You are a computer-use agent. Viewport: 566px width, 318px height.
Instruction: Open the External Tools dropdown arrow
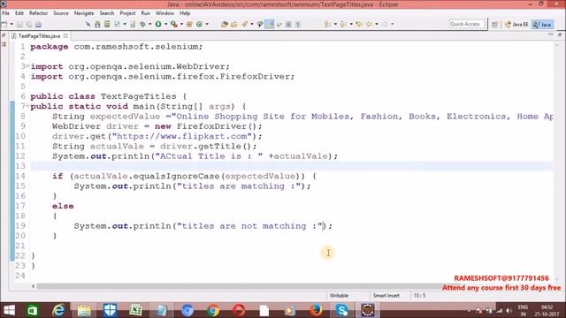point(181,24)
